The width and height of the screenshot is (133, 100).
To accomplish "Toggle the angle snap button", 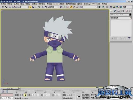I will tap(71, 7).
